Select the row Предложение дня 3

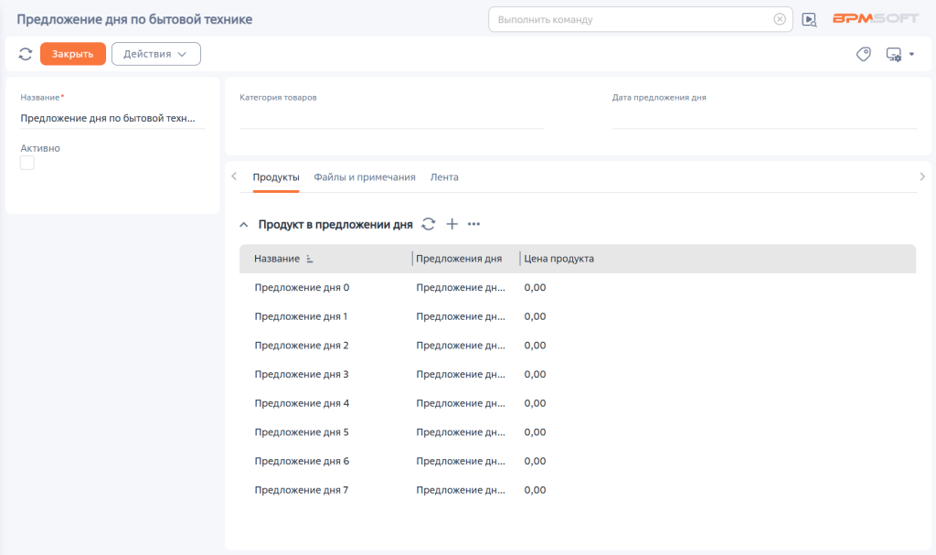[x=302, y=374]
